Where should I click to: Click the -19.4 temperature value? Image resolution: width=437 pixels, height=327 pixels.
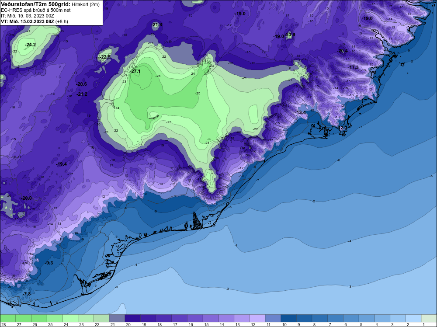(61, 164)
